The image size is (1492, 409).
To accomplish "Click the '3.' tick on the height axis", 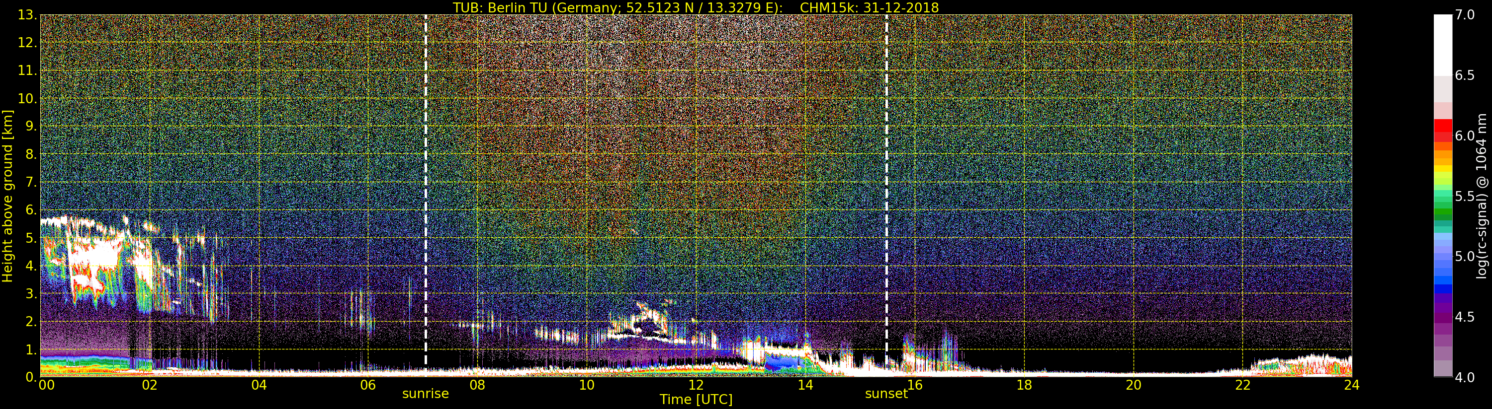I will [x=30, y=293].
